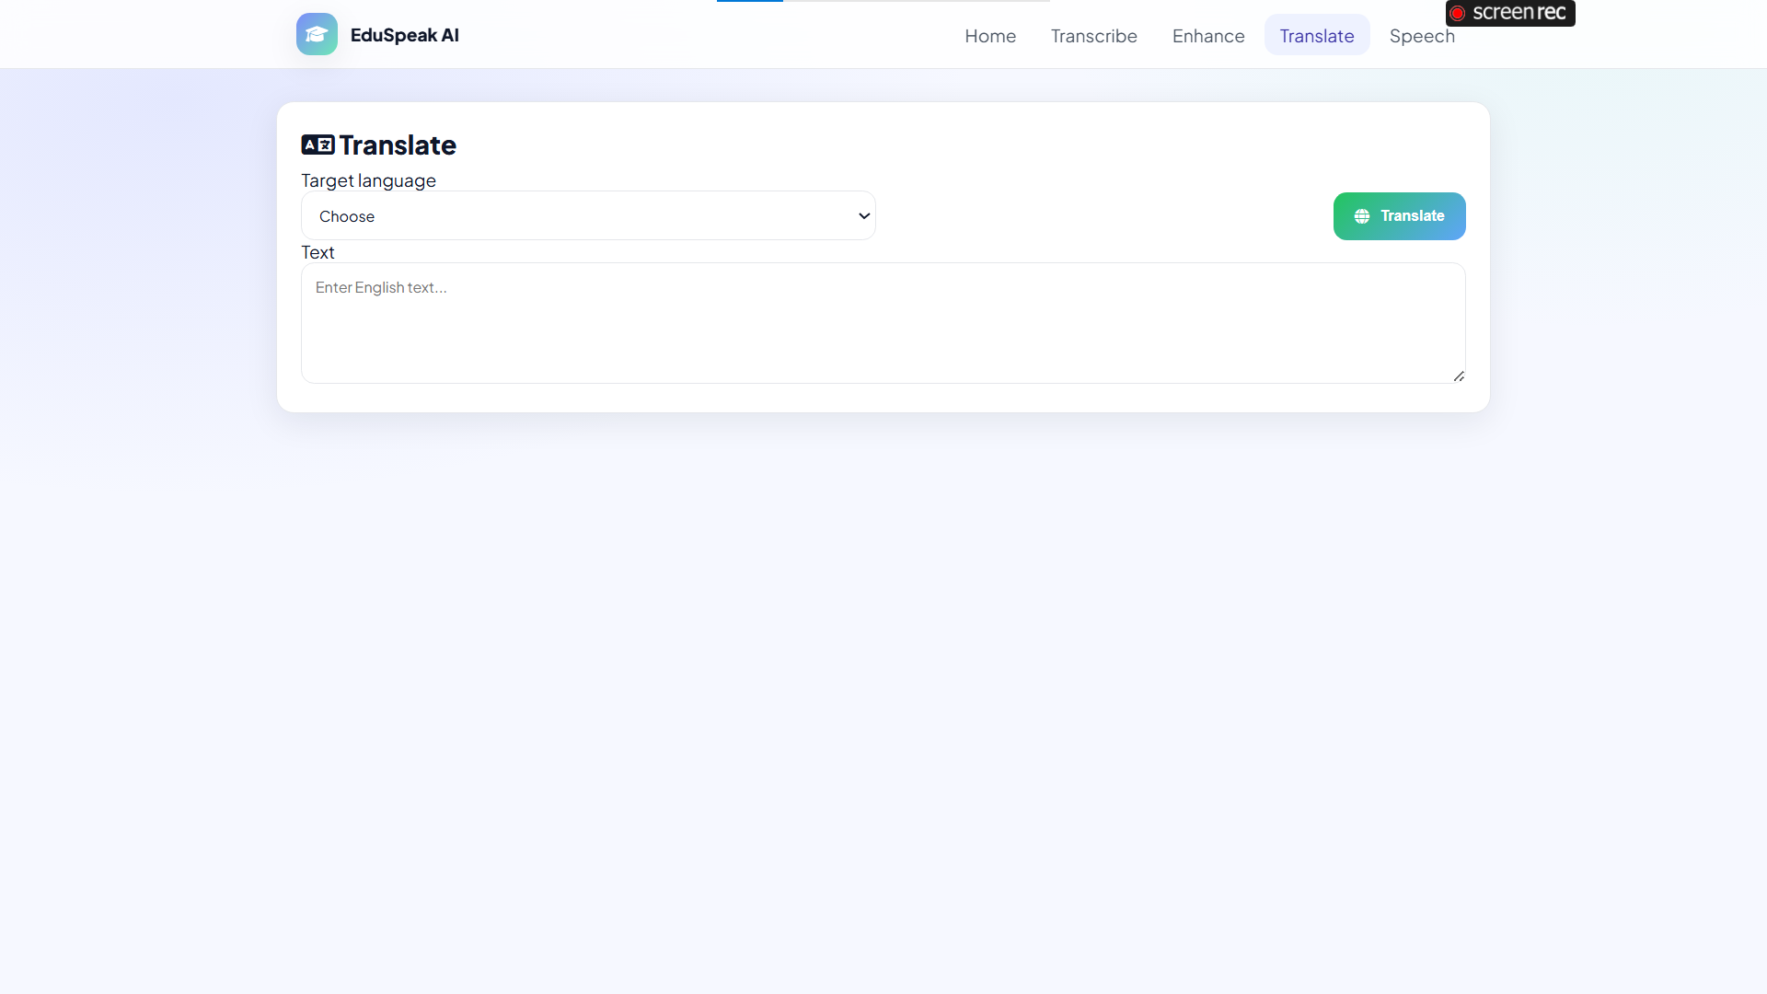The image size is (1767, 994).
Task: Select the active Translate nav tab
Action: click(1316, 36)
